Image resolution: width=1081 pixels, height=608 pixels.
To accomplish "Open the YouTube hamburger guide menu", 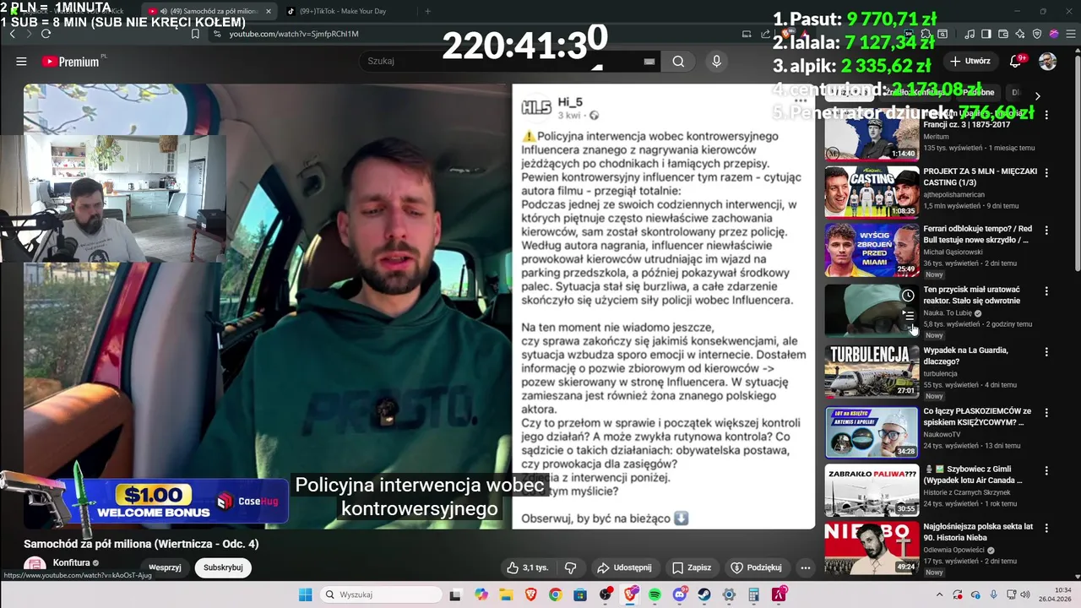I will [21, 62].
